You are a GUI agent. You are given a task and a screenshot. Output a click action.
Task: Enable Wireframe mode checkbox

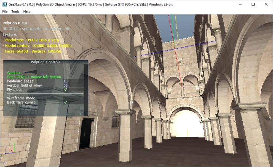(66, 98)
